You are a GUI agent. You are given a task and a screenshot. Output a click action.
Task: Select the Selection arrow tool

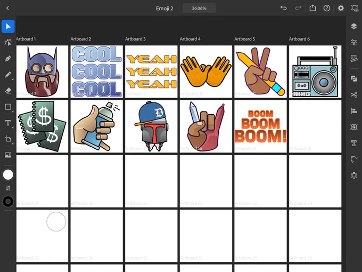pos(8,26)
